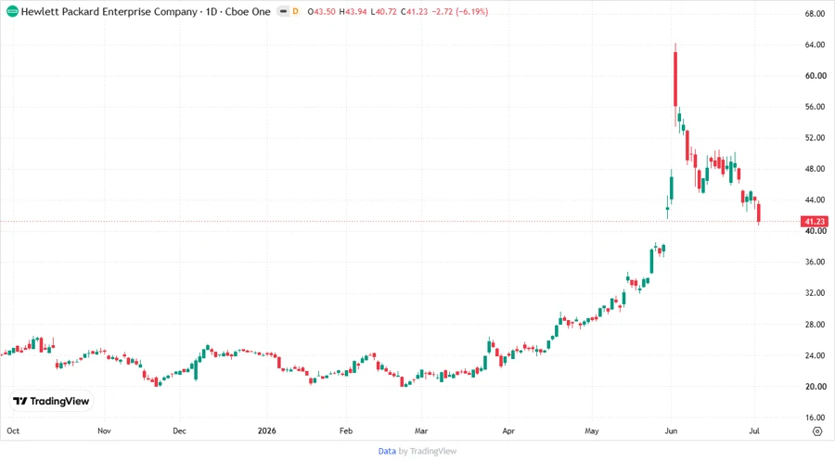Click the 28.00 price axis label
The height and width of the screenshot is (462, 835).
(x=816, y=324)
